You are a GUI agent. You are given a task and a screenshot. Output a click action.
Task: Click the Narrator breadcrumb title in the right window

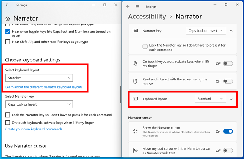189,17
